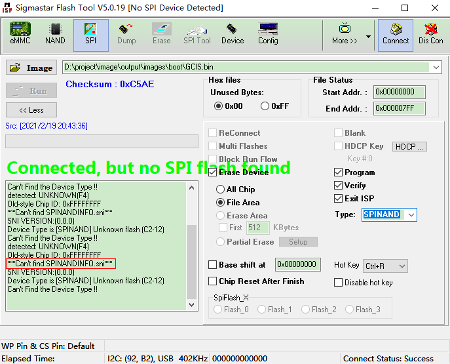Open the Device settings icon
The width and height of the screenshot is (450, 364).
pos(233,35)
